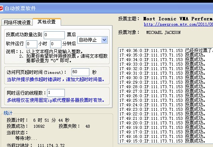Image resolution: width=213 pixels, height=147 pixels.
Task: Select log line at 17:49:22
Action: (162, 114)
